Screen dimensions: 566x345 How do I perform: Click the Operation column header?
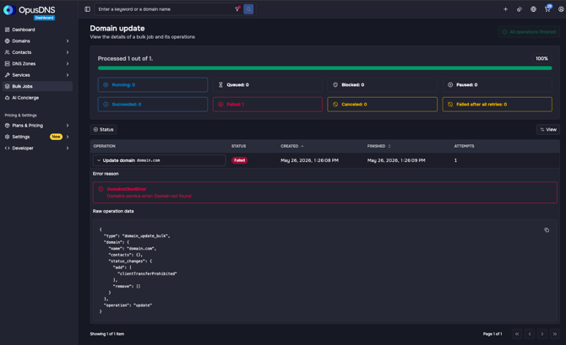click(104, 146)
